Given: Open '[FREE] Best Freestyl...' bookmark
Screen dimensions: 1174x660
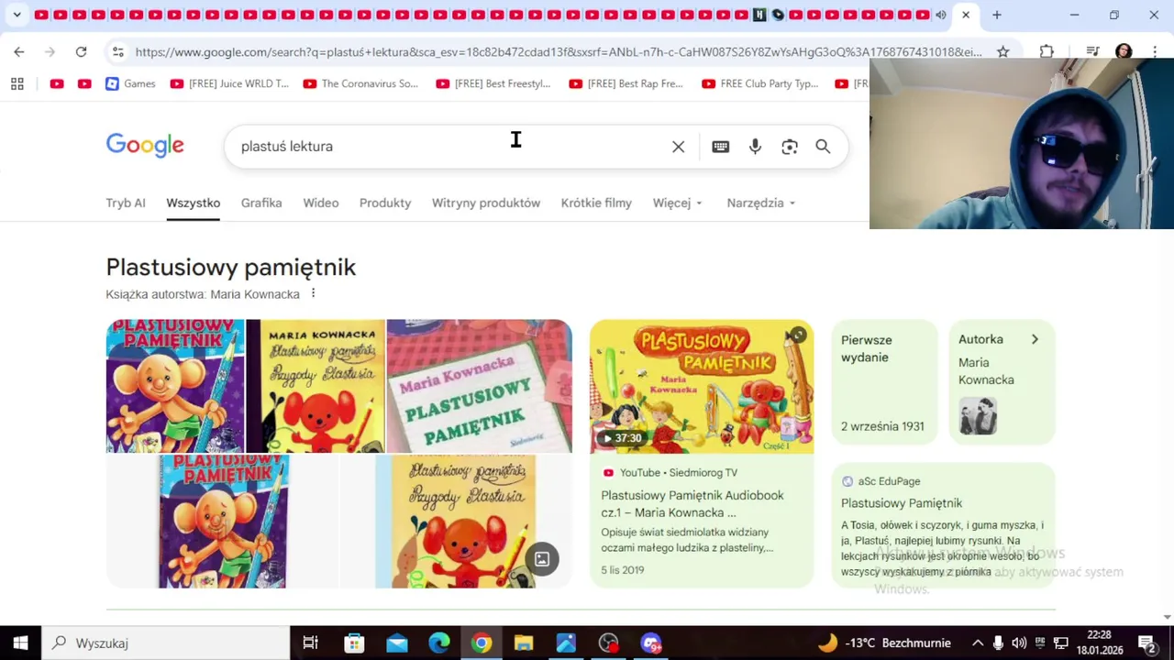Looking at the screenshot, I should 493,83.
